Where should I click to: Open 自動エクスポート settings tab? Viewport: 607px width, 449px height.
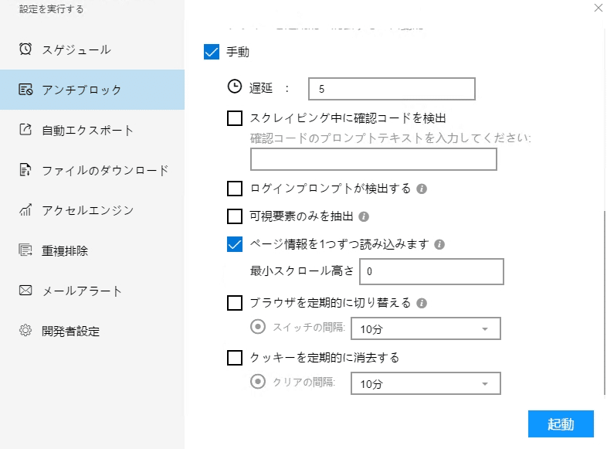pos(87,130)
